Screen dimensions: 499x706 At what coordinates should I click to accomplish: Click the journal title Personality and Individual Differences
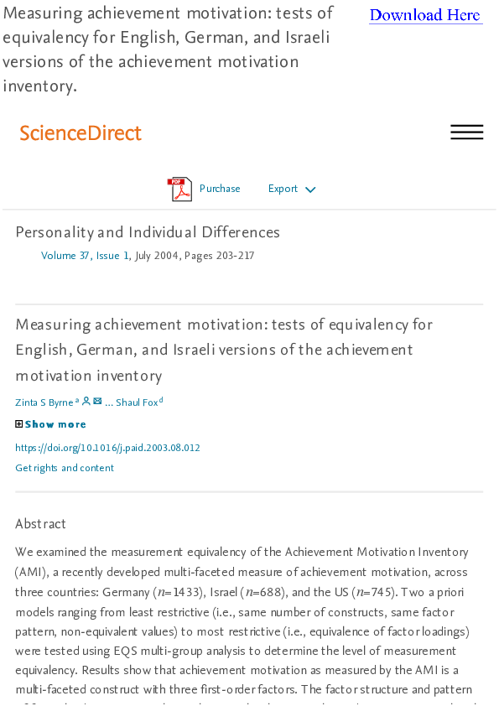click(148, 231)
